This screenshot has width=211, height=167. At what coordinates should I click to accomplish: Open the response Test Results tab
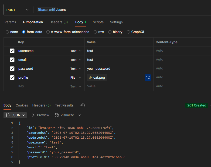[64, 105]
